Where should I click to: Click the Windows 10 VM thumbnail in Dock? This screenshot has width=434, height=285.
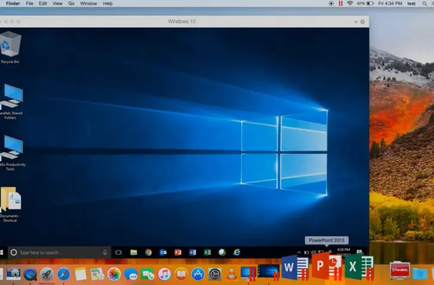[x=268, y=271]
